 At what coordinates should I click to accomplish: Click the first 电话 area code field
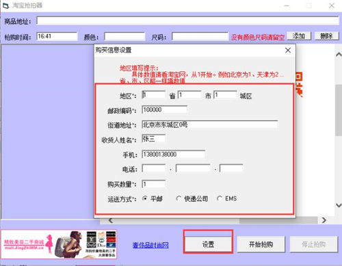pyautogui.click(x=154, y=168)
